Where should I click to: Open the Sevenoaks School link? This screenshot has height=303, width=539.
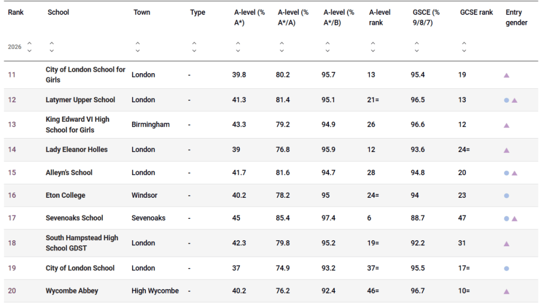pos(74,218)
